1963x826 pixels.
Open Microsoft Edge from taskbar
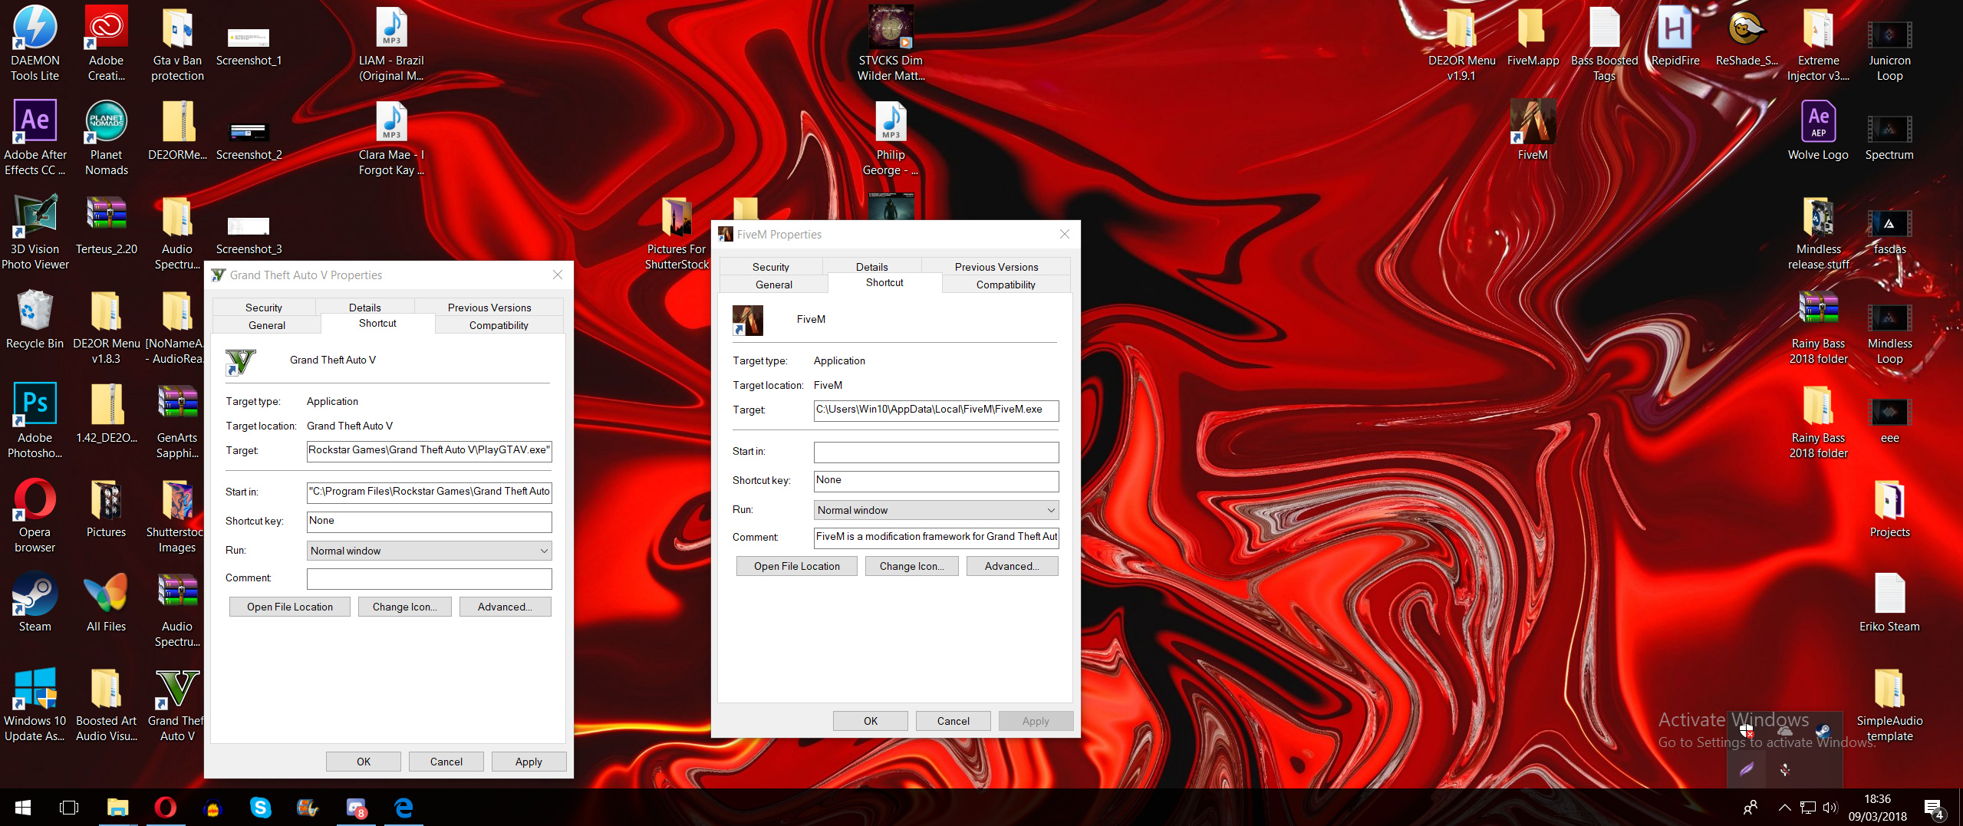click(403, 808)
